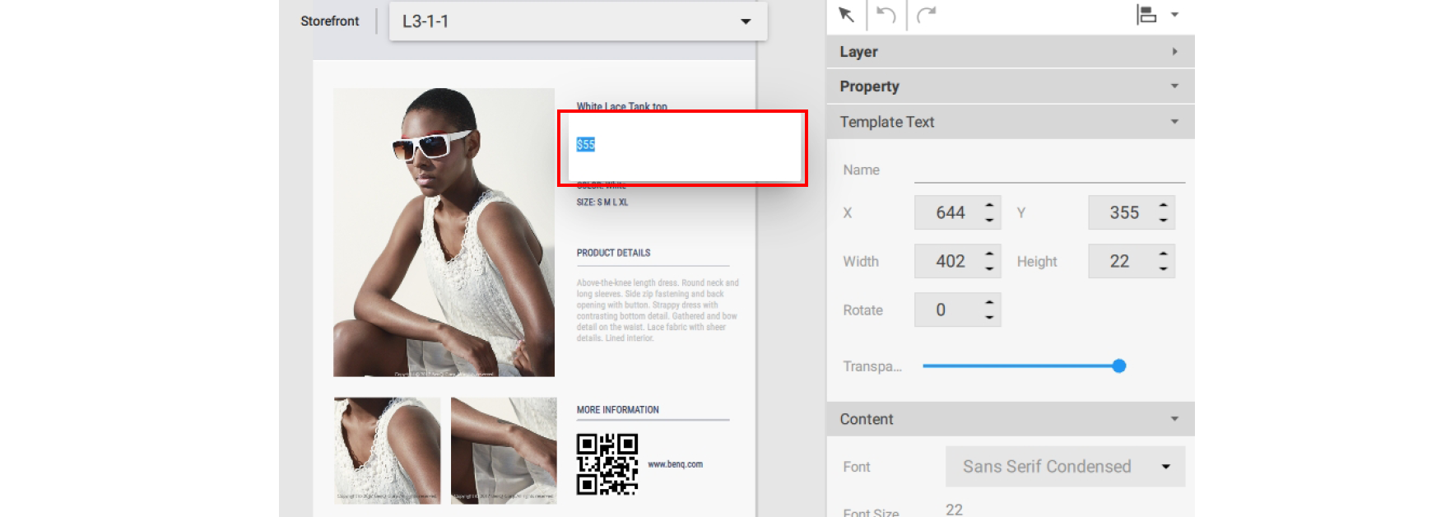Increase the X position value

coord(989,205)
